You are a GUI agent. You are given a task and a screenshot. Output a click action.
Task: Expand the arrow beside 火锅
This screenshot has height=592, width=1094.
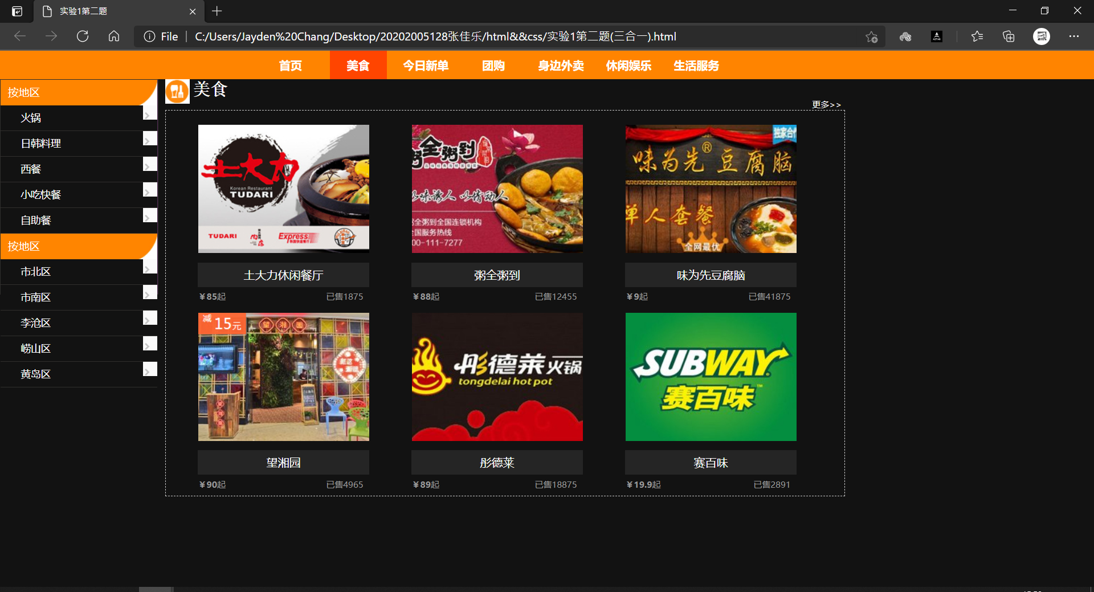coord(150,113)
